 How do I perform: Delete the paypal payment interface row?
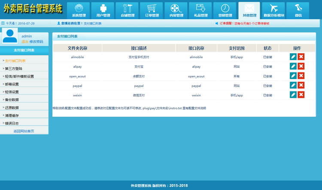tap(301, 85)
